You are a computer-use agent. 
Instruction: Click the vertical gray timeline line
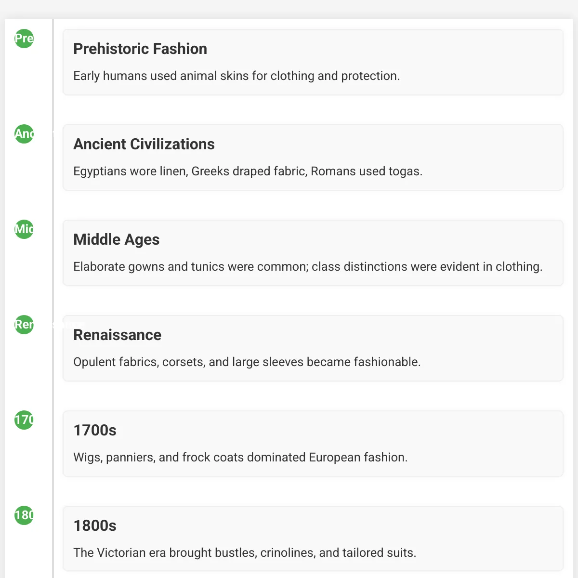[53, 299]
